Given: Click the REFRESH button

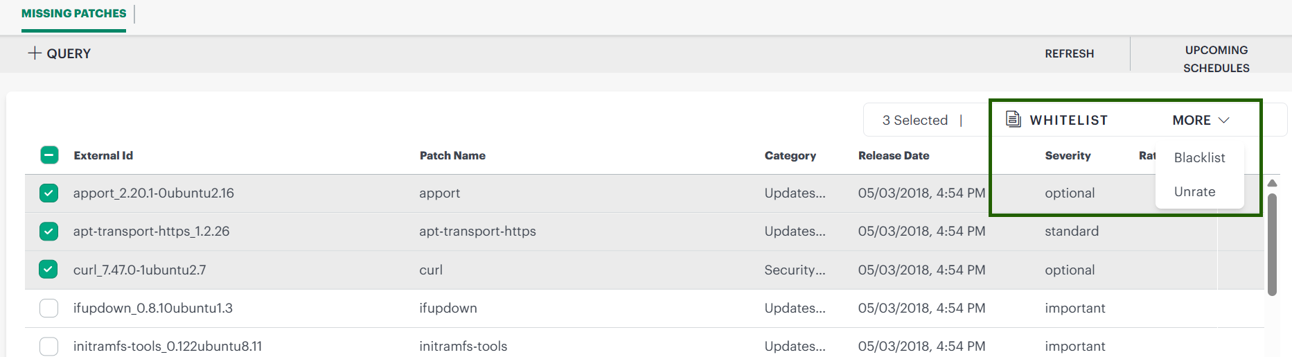Looking at the screenshot, I should 1069,53.
